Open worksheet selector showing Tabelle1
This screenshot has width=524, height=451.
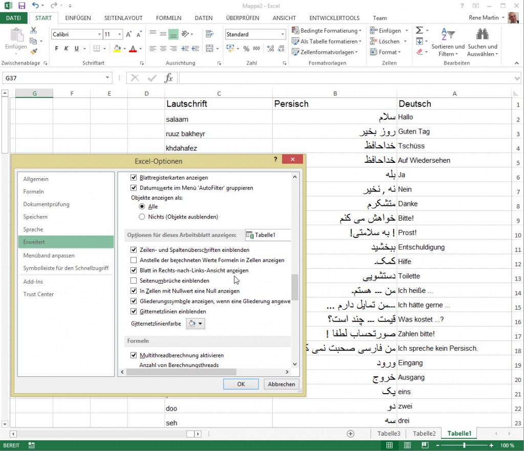[268, 235]
